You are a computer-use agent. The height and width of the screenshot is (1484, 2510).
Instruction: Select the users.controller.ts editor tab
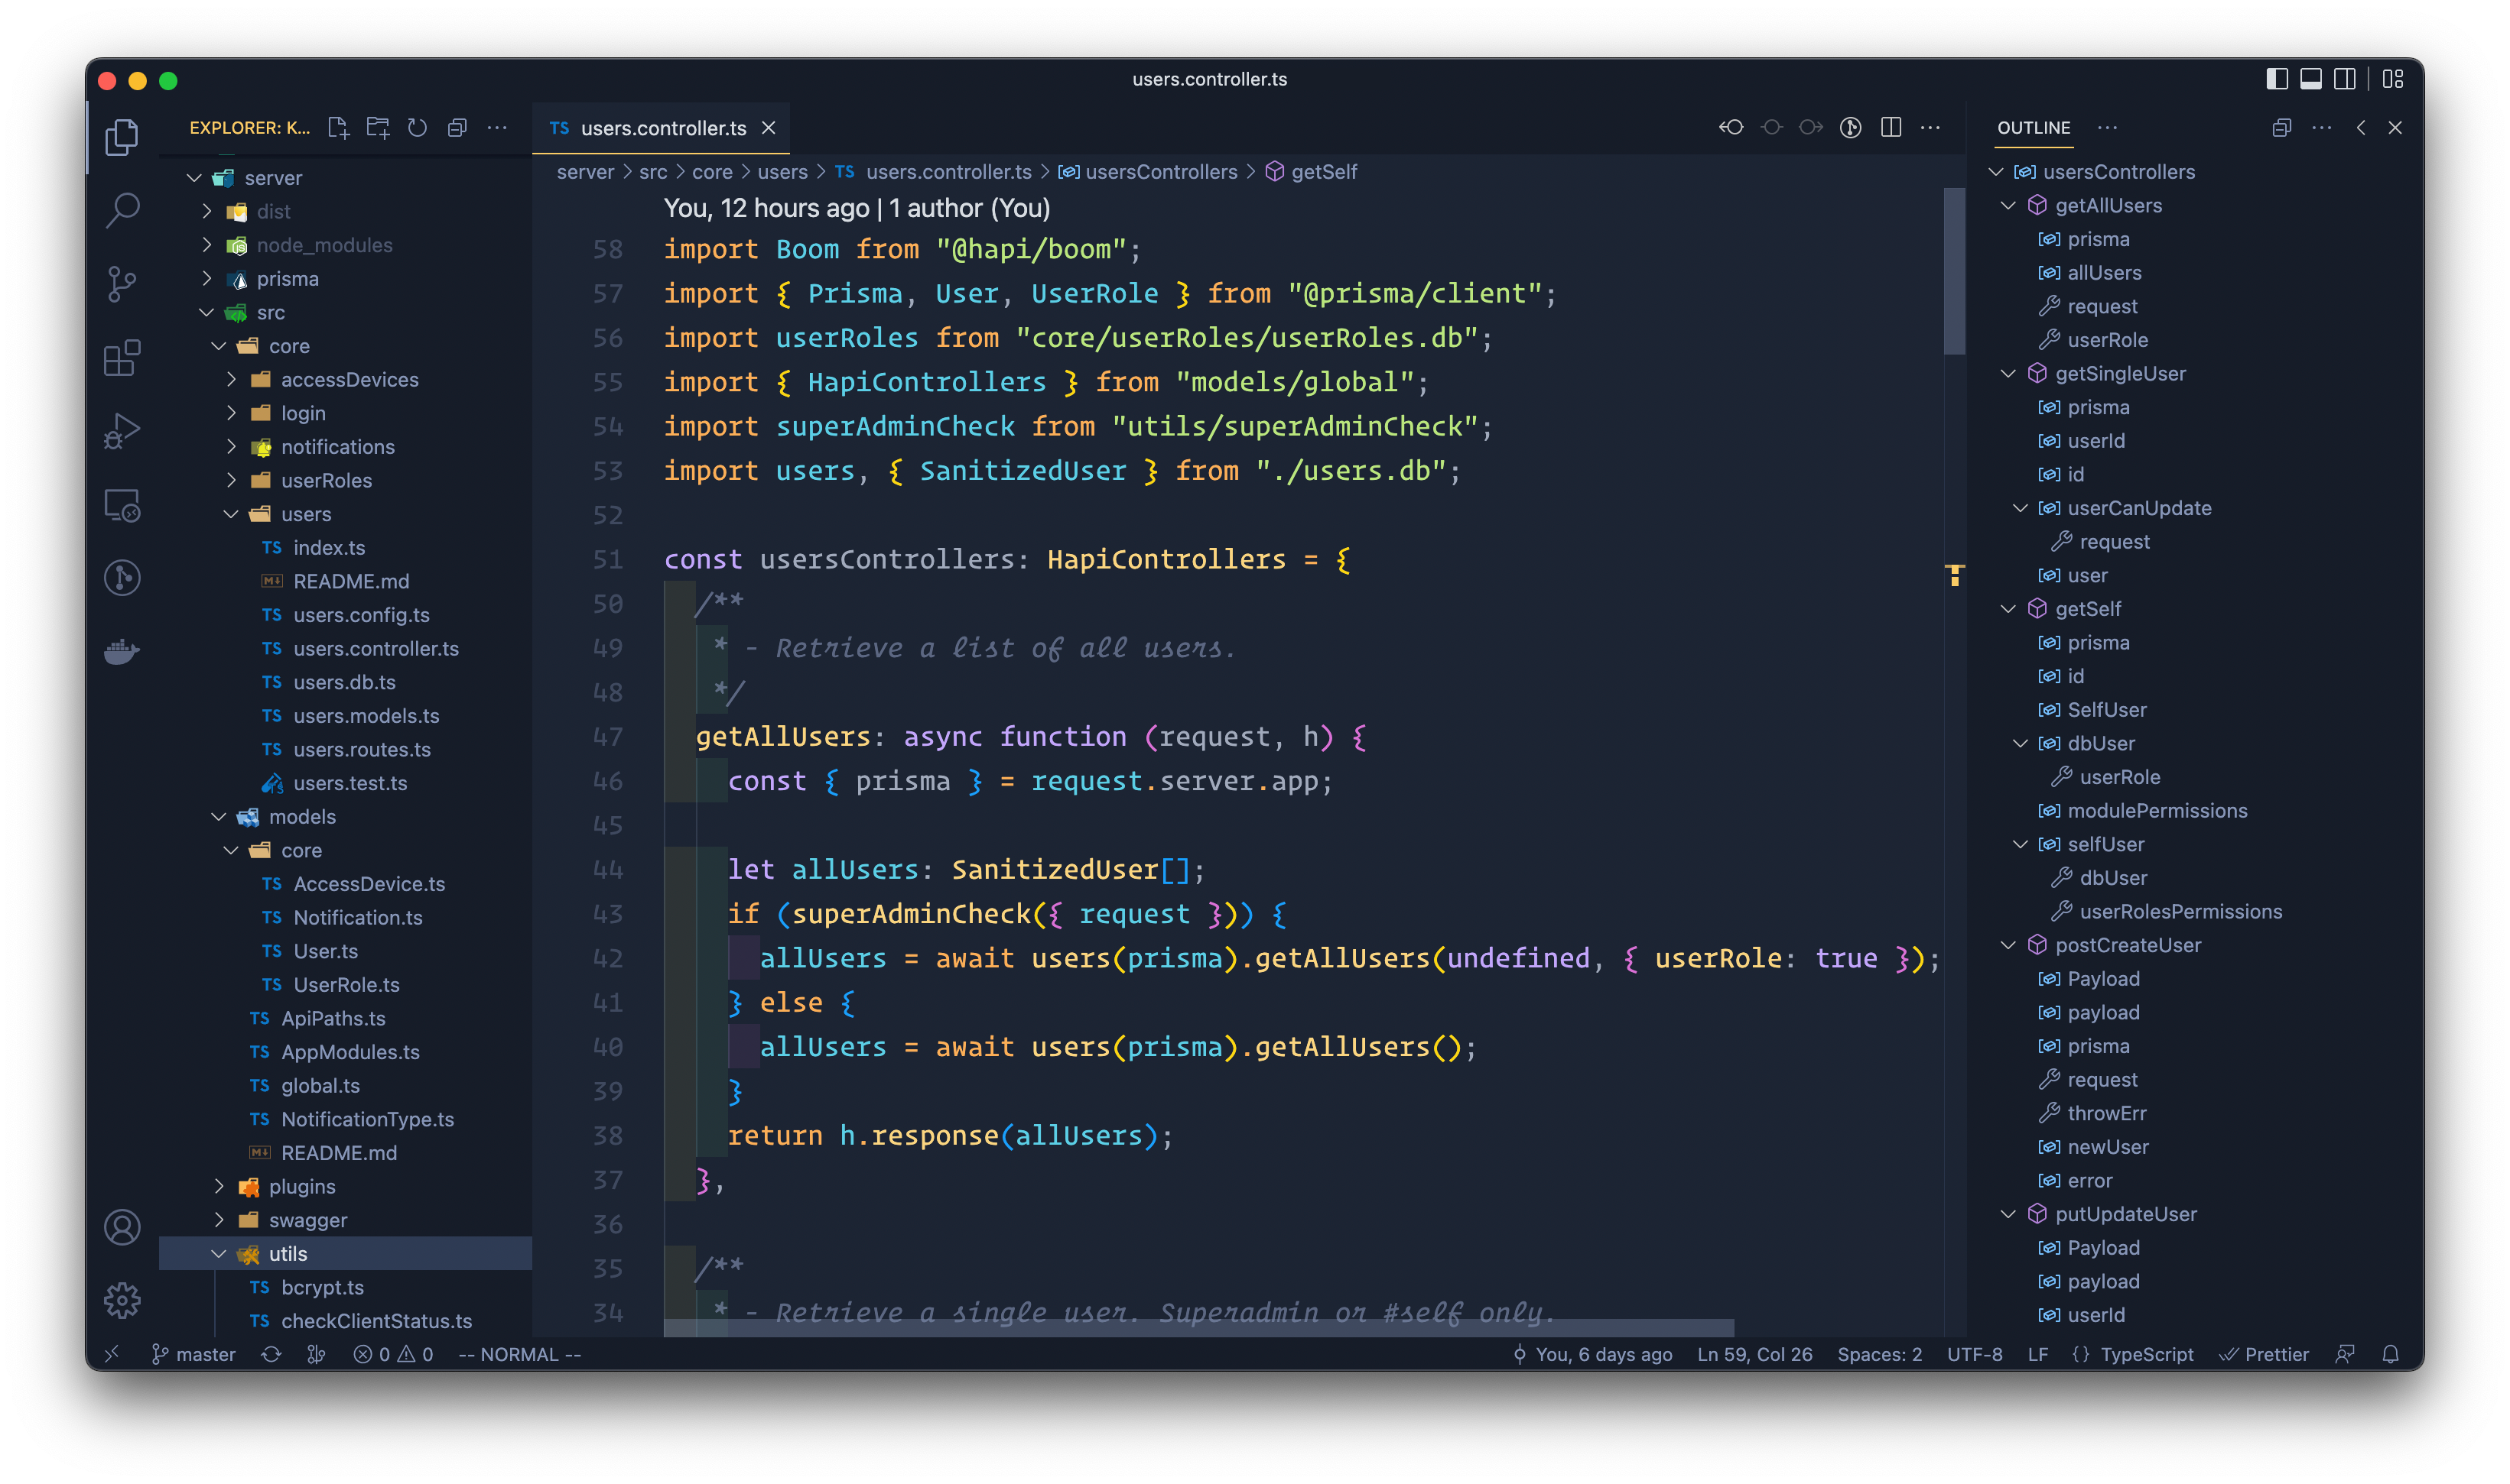click(662, 128)
